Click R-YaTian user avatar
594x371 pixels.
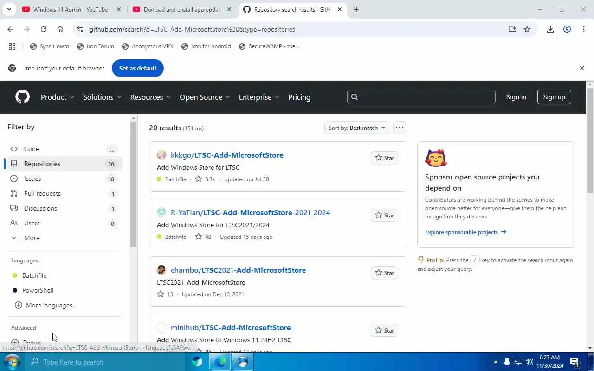tap(161, 212)
